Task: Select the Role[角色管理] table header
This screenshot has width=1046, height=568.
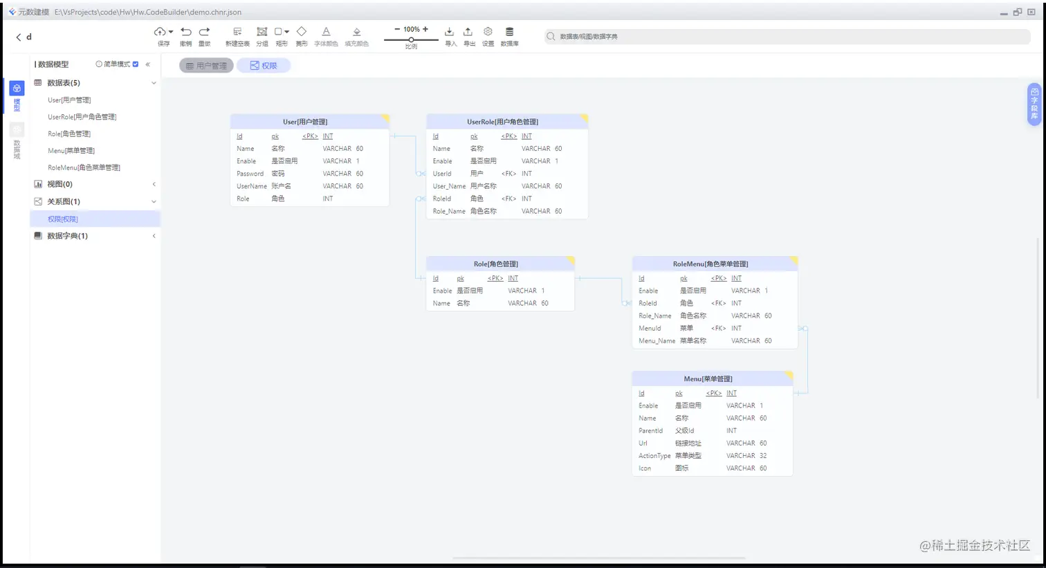Action: (x=501, y=264)
